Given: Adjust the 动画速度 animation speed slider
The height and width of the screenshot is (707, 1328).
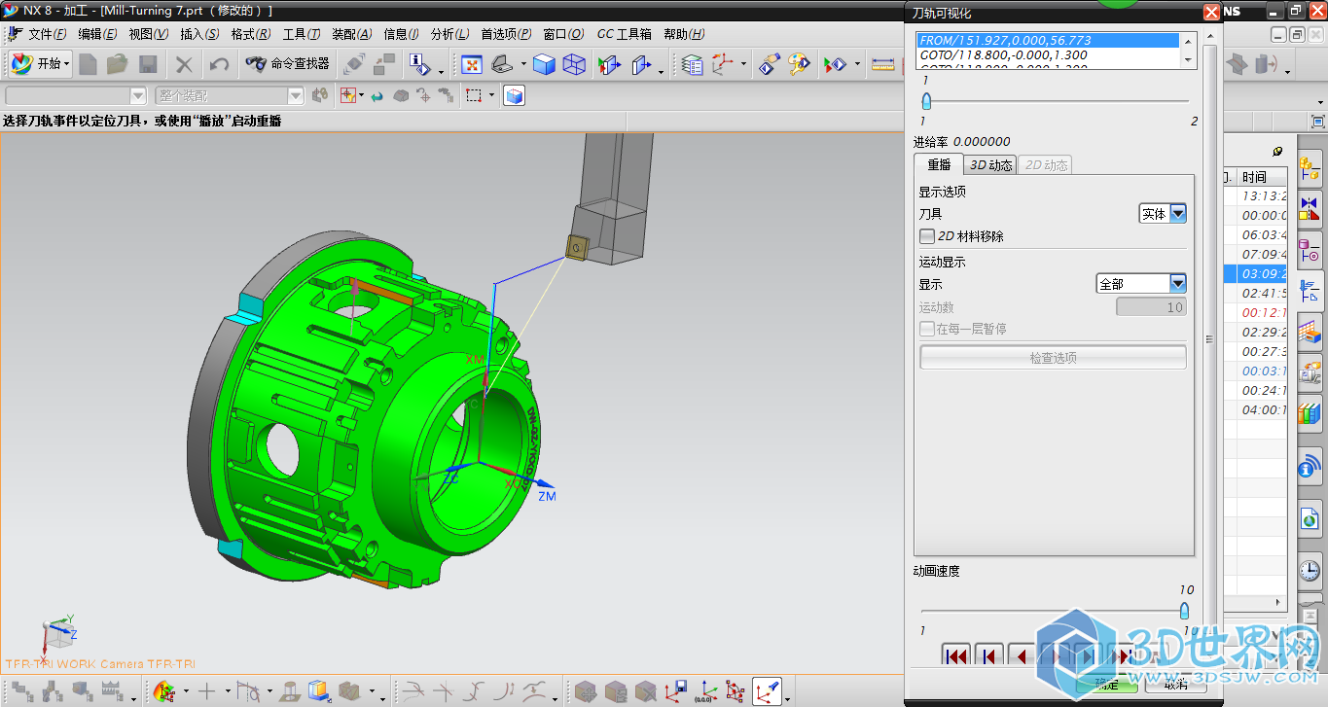Looking at the screenshot, I should click(1184, 611).
